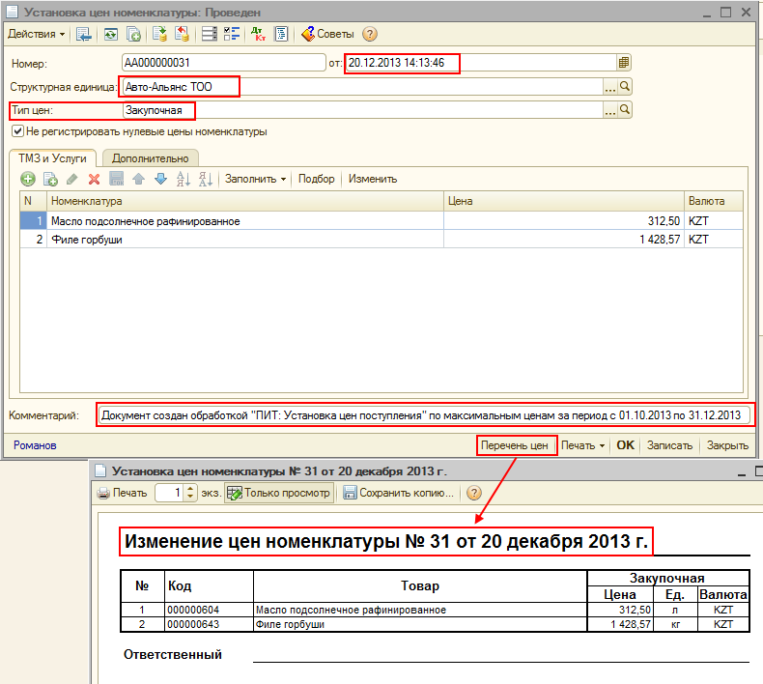Image resolution: width=763 pixels, height=684 pixels.
Task: Click the Комментарий text field
Action: (x=424, y=415)
